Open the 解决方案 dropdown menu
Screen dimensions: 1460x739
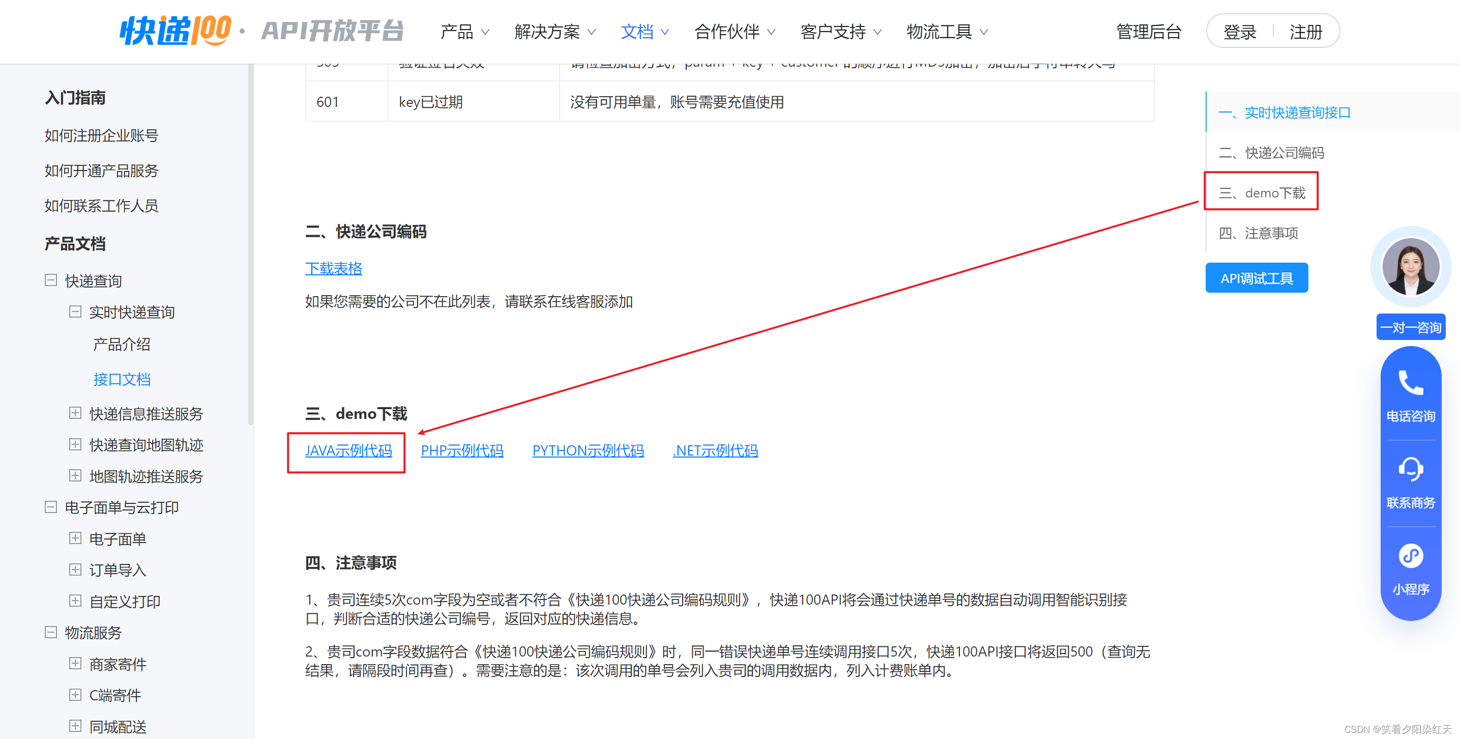555,32
